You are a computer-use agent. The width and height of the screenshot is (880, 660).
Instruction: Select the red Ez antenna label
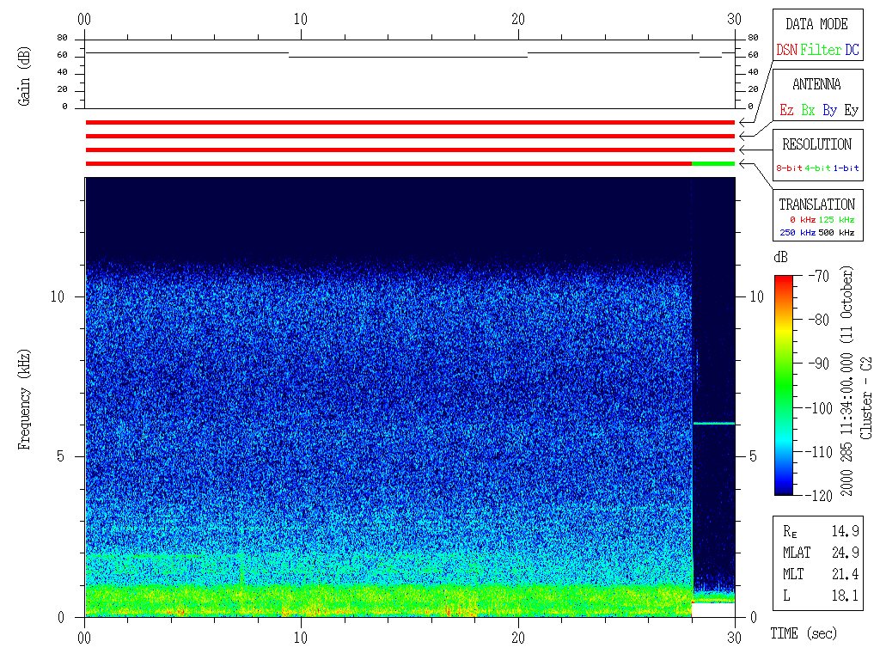coord(786,110)
